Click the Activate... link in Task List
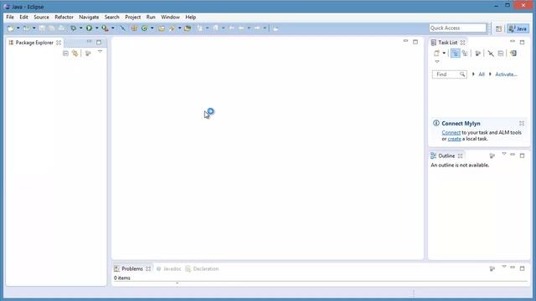536x301 pixels. (x=506, y=74)
